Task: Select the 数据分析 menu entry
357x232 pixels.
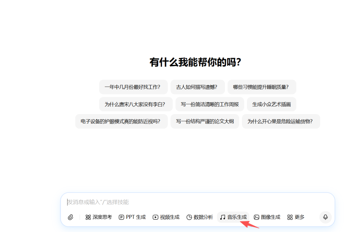Action: click(199, 217)
